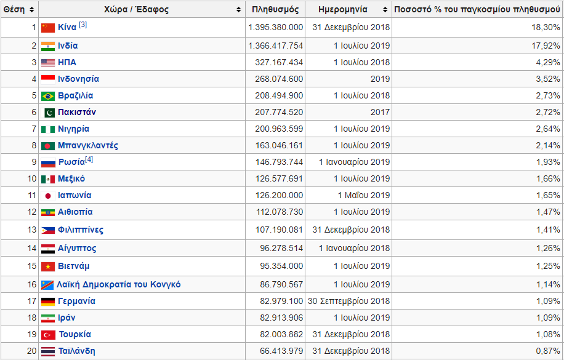Screen dimensions: 564x360
Task: Open the Βραζιλία country link
Action: (76, 95)
